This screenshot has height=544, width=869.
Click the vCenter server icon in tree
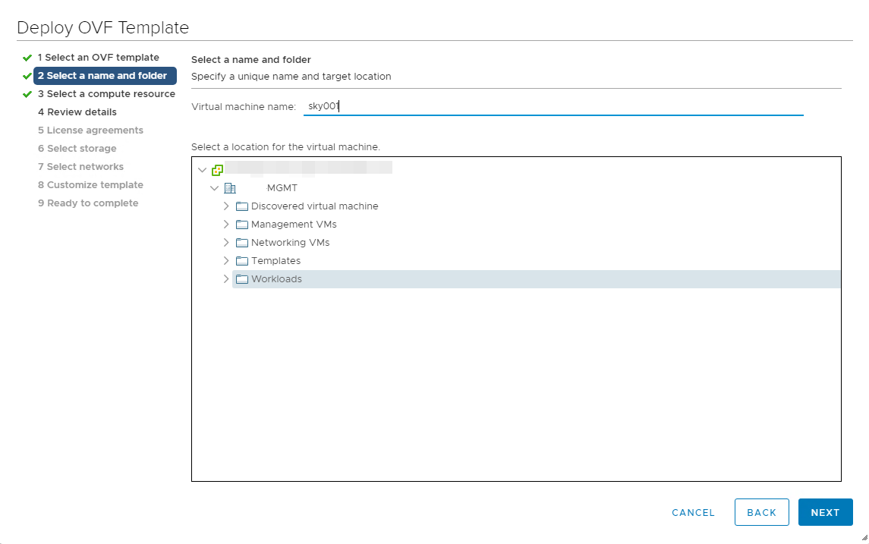point(217,170)
